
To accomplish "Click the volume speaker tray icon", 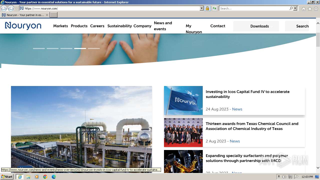I will point(284,177).
